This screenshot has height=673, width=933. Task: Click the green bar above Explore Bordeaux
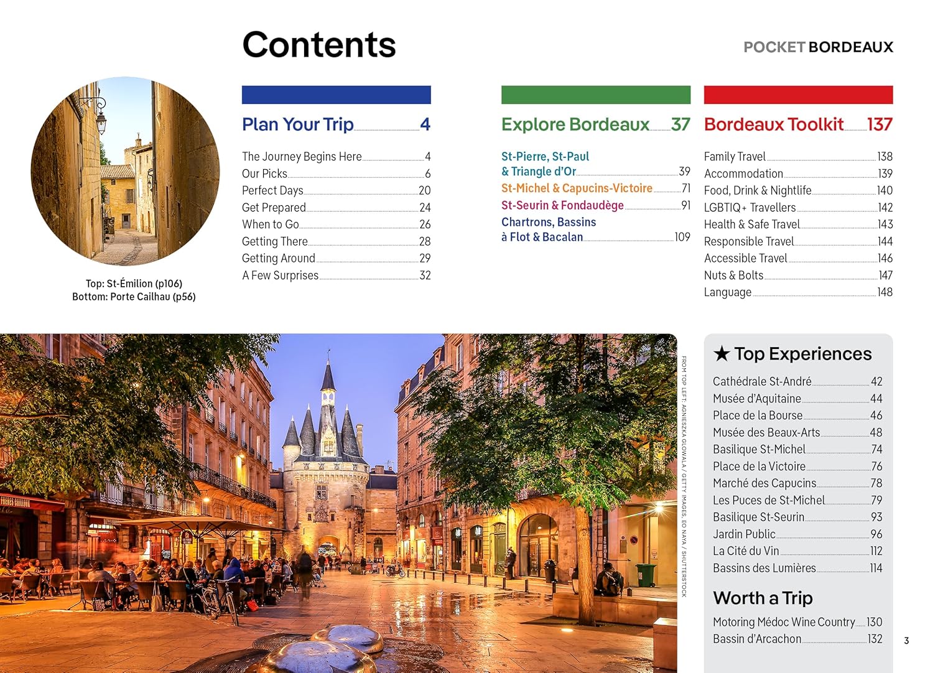point(595,95)
